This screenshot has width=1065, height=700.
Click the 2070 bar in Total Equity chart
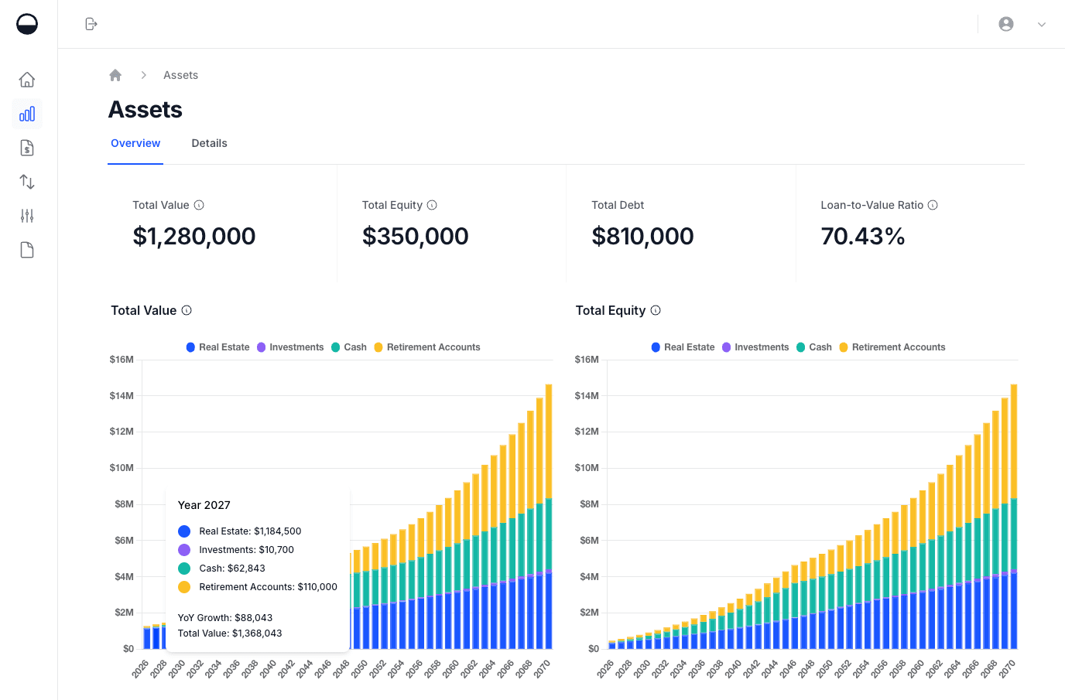[1014, 517]
